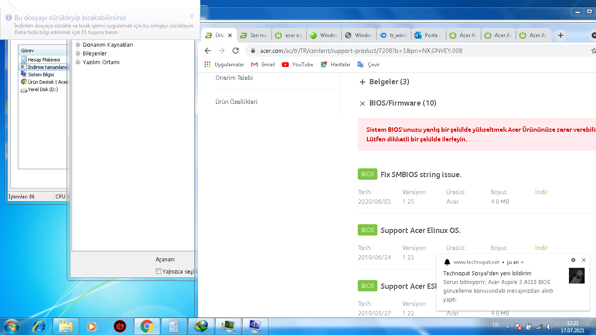This screenshot has width=596, height=335.
Task: Switch to Chrome on the taskbar
Action: pyautogui.click(x=147, y=326)
